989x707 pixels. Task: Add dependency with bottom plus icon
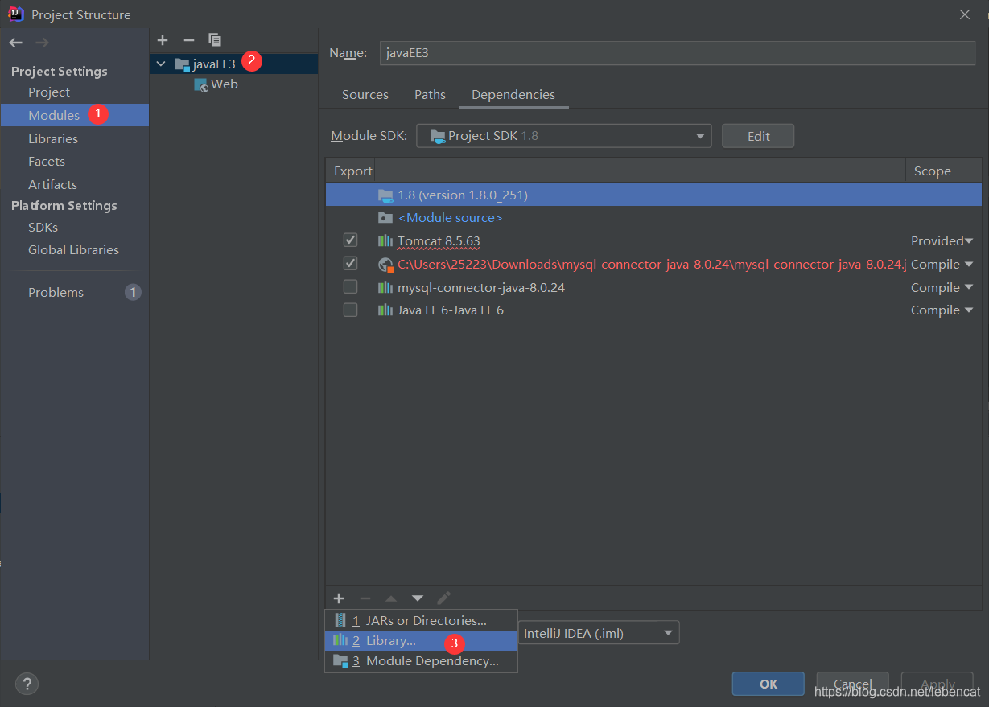coord(339,598)
